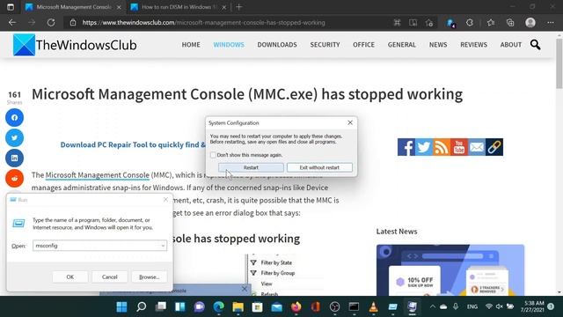This screenshot has height=317, width=563.
Task: Share article via LinkedIn sidebar icon
Action: (14, 158)
